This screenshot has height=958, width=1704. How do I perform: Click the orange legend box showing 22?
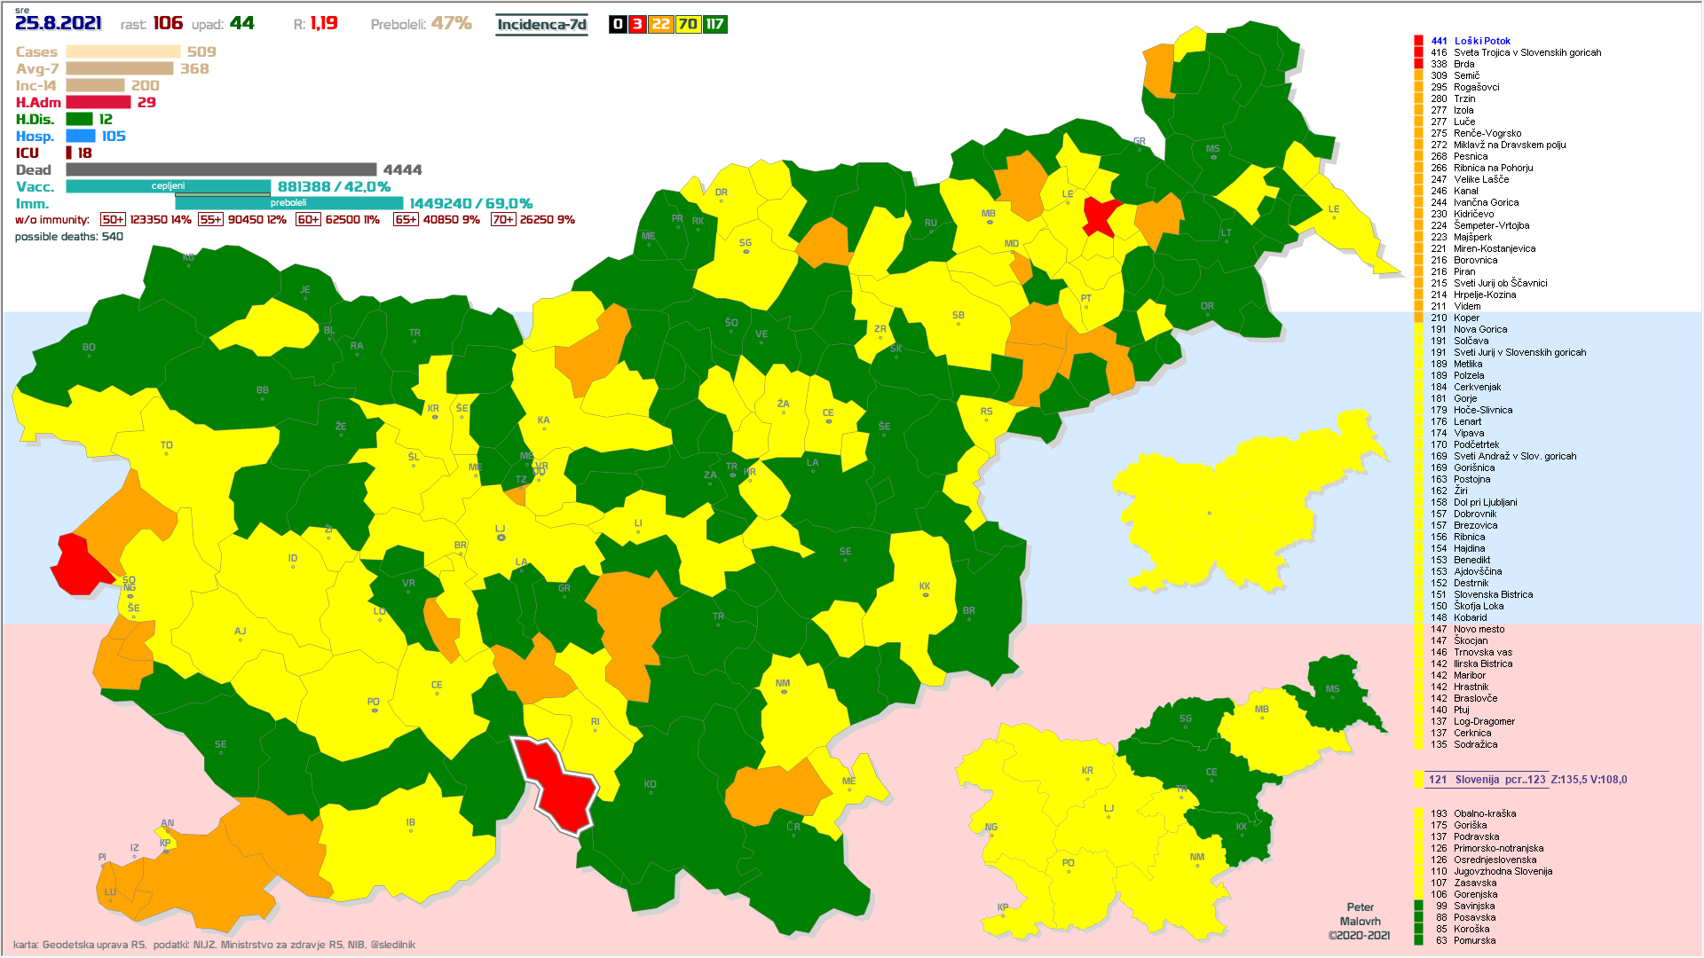660,25
